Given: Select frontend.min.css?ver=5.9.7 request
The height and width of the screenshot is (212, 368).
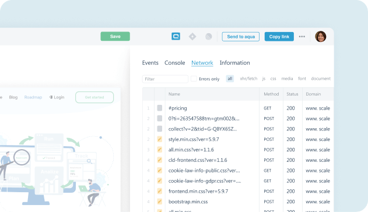Looking at the screenshot, I should (x=198, y=192).
